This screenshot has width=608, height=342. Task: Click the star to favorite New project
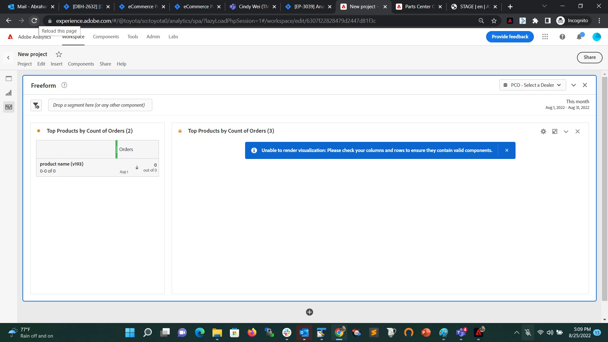pos(59,54)
